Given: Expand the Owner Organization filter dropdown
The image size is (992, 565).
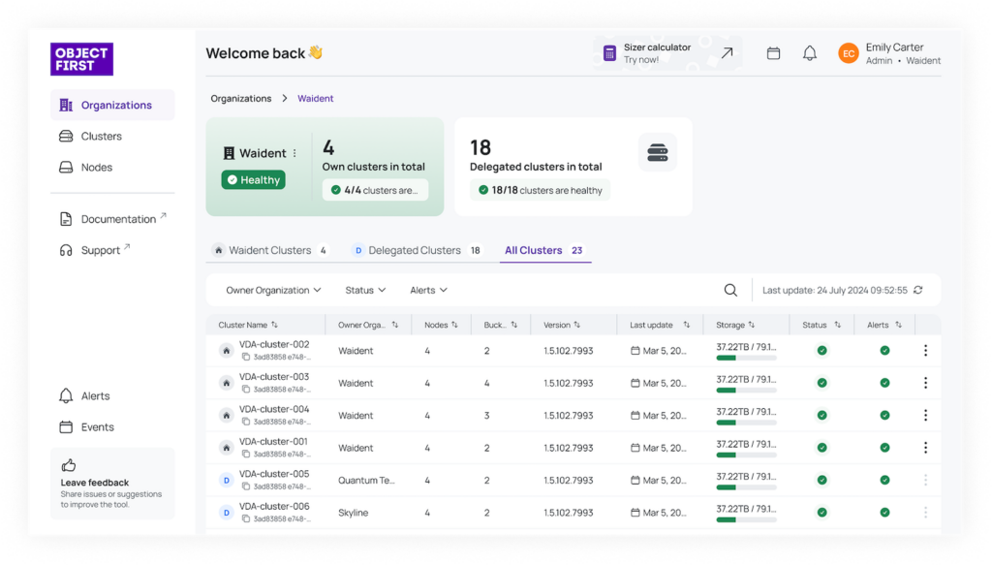Looking at the screenshot, I should [x=274, y=291].
